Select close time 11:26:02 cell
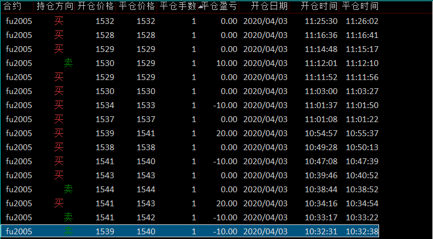This screenshot has height=239, width=433. (362, 21)
